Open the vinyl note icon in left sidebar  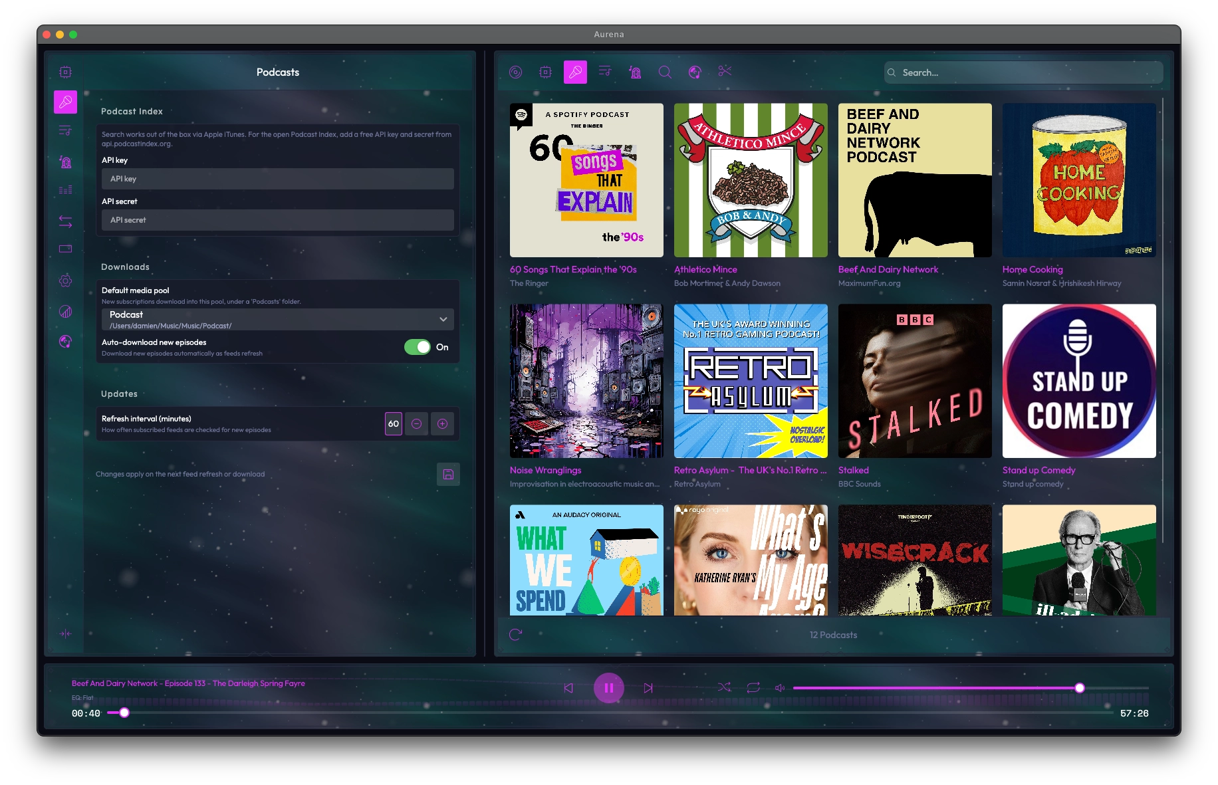[65, 342]
